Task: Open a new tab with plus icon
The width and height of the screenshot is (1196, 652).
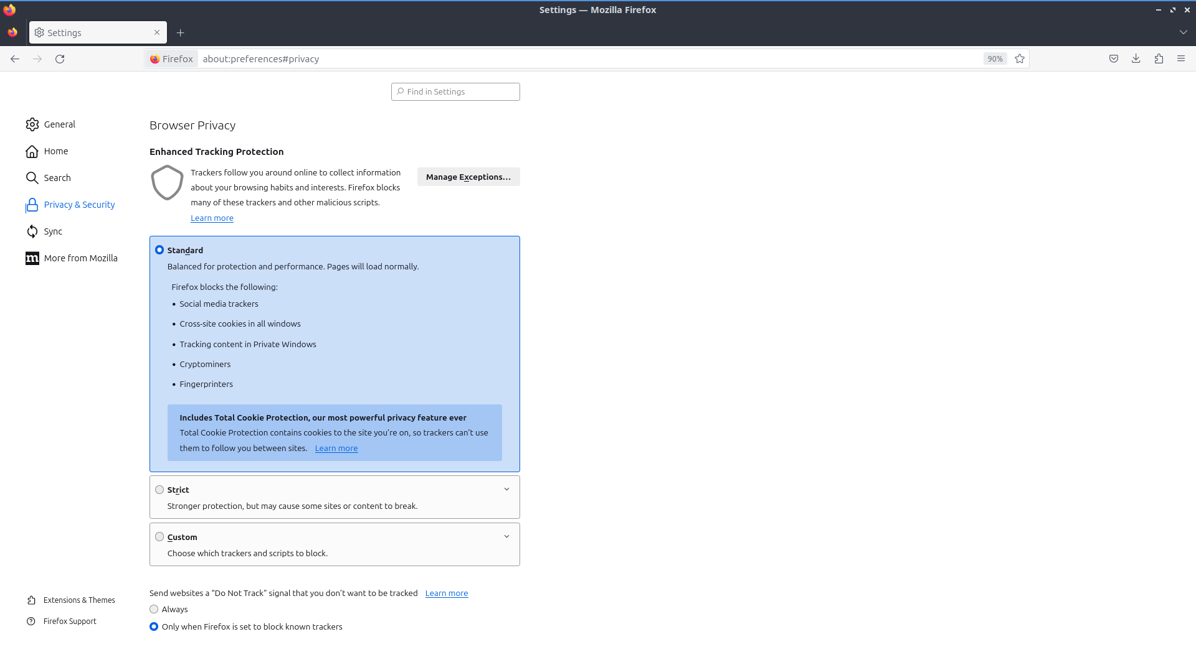Action: [x=181, y=33]
